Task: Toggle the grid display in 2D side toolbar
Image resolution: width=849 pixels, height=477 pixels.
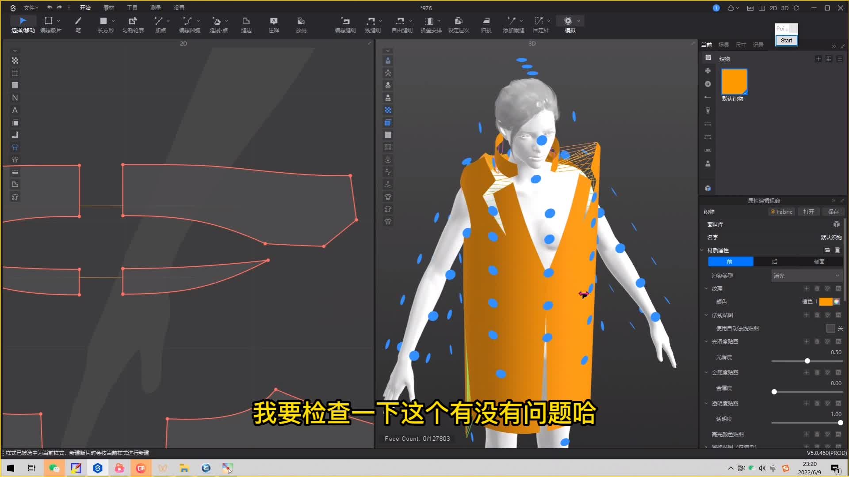Action: [15, 73]
